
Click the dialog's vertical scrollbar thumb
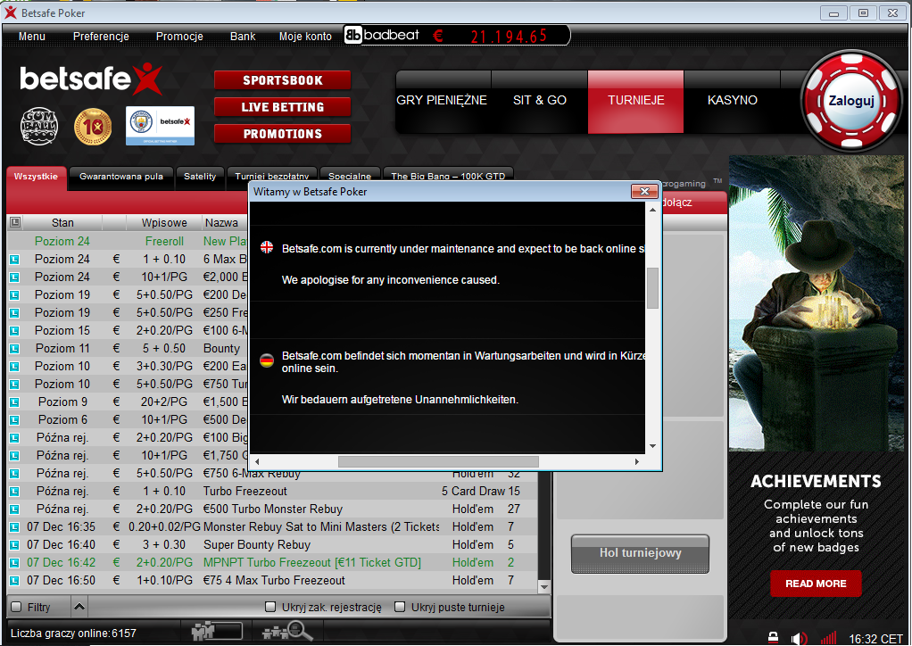pyautogui.click(x=652, y=288)
